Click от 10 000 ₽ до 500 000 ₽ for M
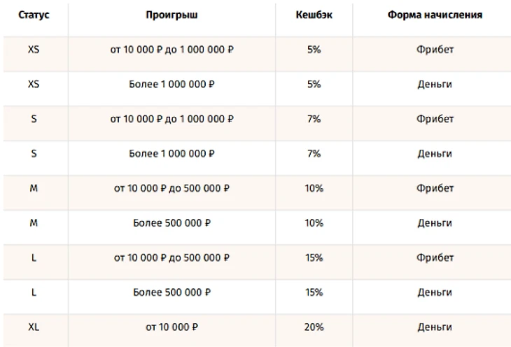 point(171,188)
